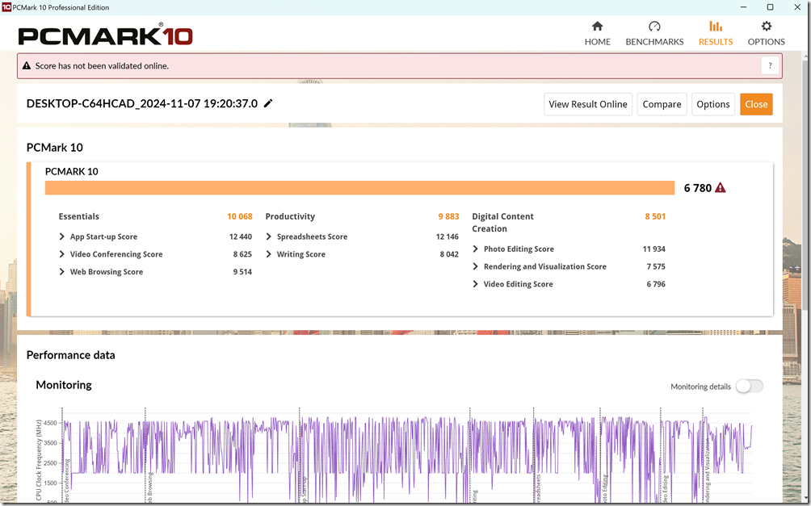
Task: Expand Rendering and Visualization Score
Action: [x=476, y=266]
